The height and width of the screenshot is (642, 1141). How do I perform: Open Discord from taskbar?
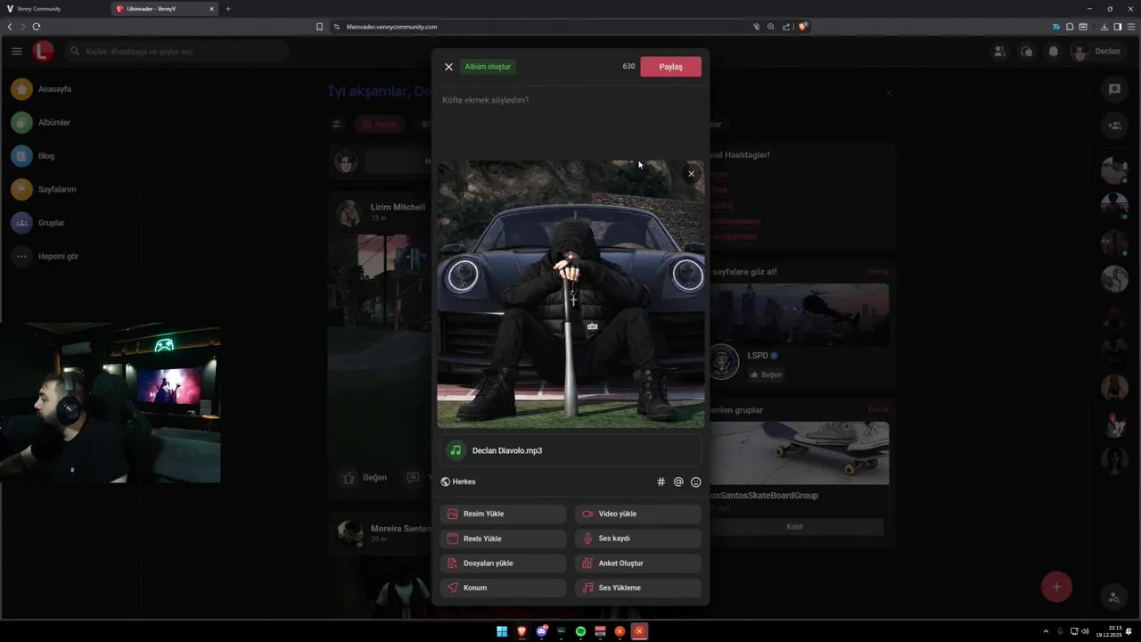pos(541,631)
